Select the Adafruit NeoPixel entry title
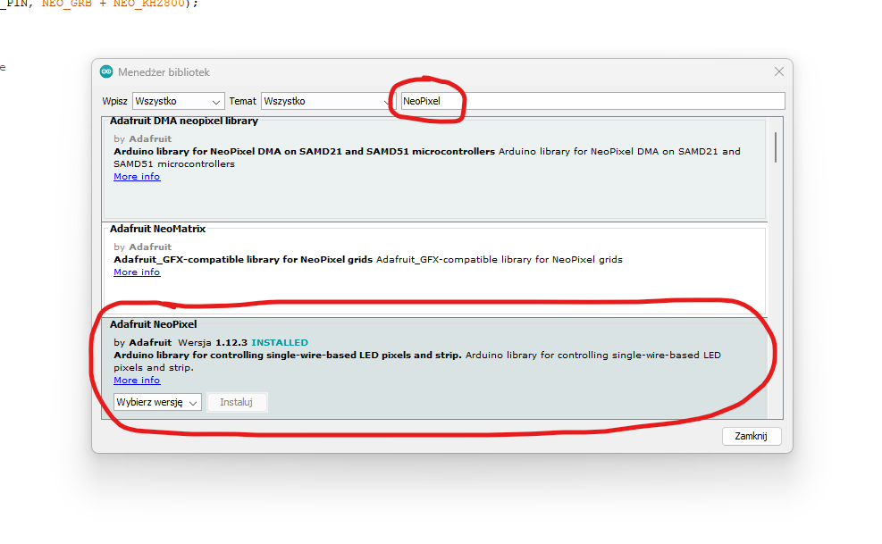 (153, 324)
